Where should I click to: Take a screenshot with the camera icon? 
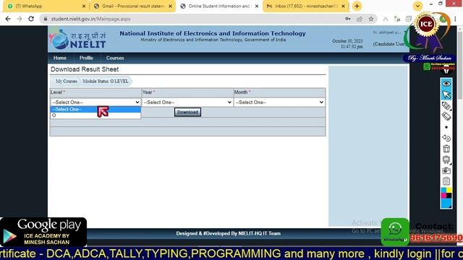(x=446, y=170)
